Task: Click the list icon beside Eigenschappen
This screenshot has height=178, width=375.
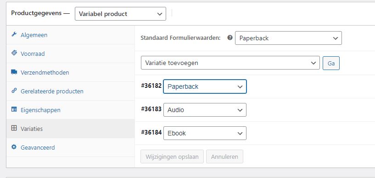Action: point(14,109)
